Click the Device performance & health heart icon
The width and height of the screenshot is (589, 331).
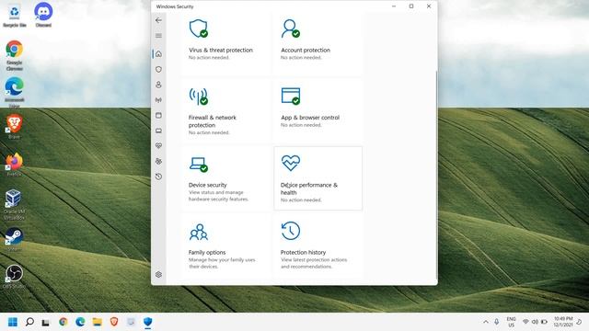291,163
